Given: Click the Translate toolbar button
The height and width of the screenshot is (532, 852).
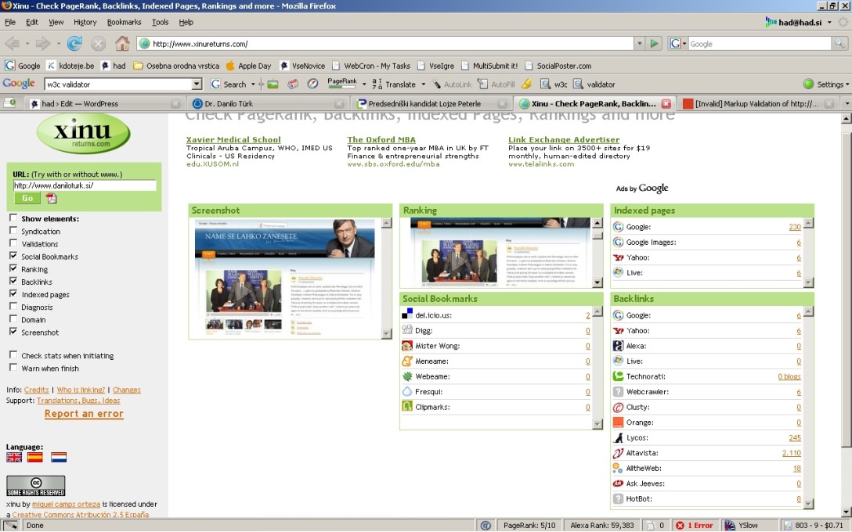Looking at the screenshot, I should coord(394,84).
